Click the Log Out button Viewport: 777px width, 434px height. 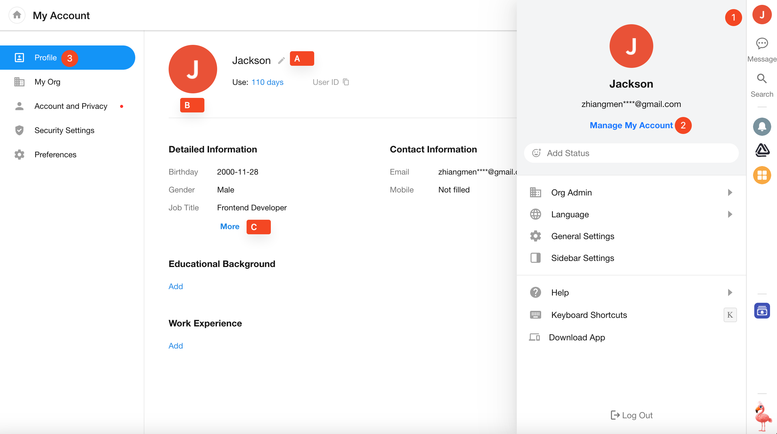pos(631,415)
